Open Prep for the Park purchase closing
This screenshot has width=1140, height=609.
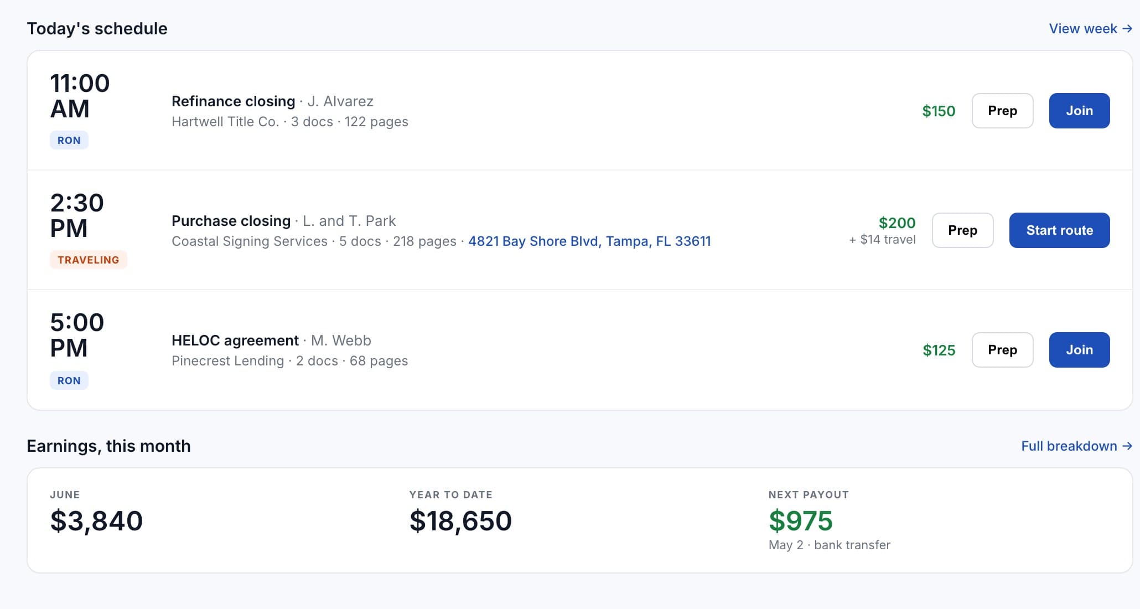pos(962,230)
